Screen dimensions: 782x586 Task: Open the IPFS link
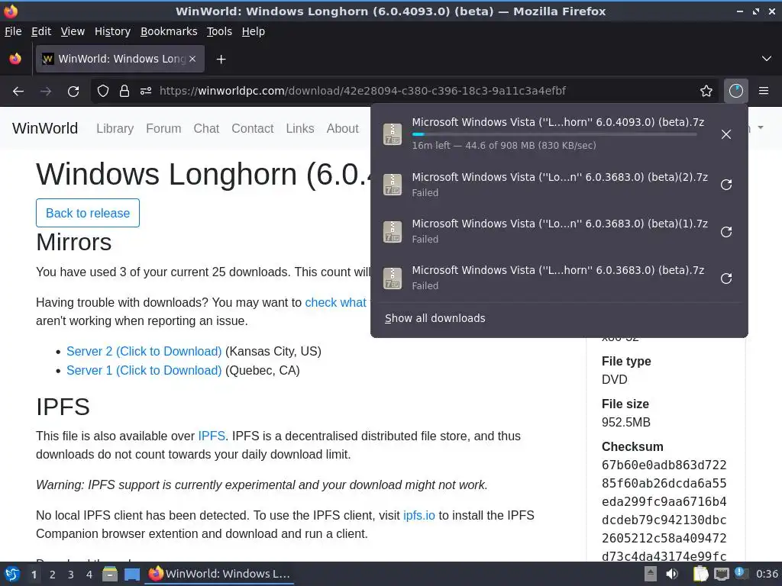[x=212, y=436]
